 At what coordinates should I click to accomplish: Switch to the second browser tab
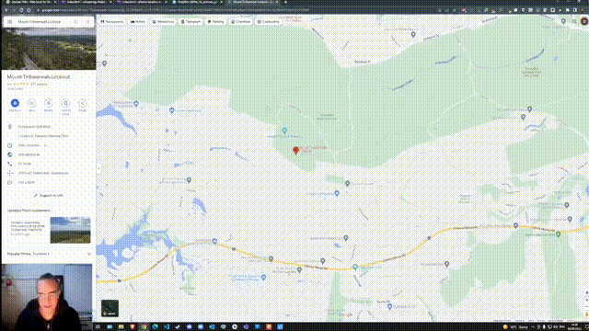click(x=87, y=2)
